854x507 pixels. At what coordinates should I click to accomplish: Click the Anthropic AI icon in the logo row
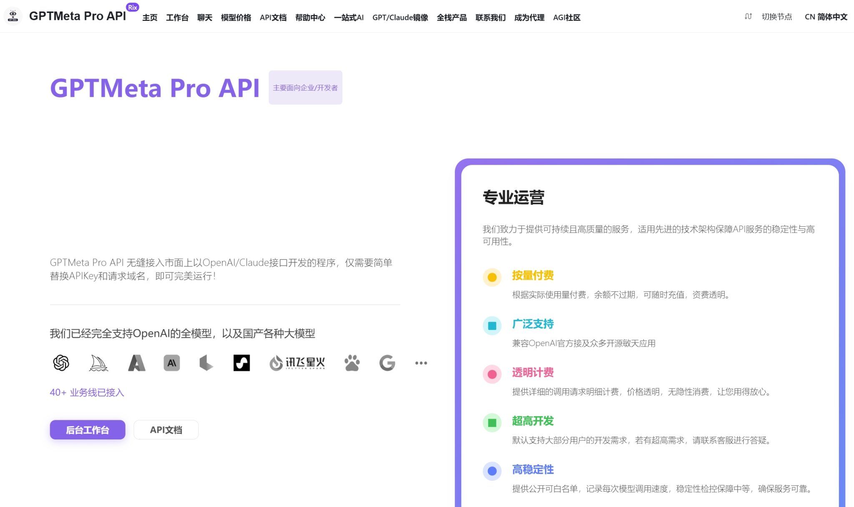click(171, 362)
